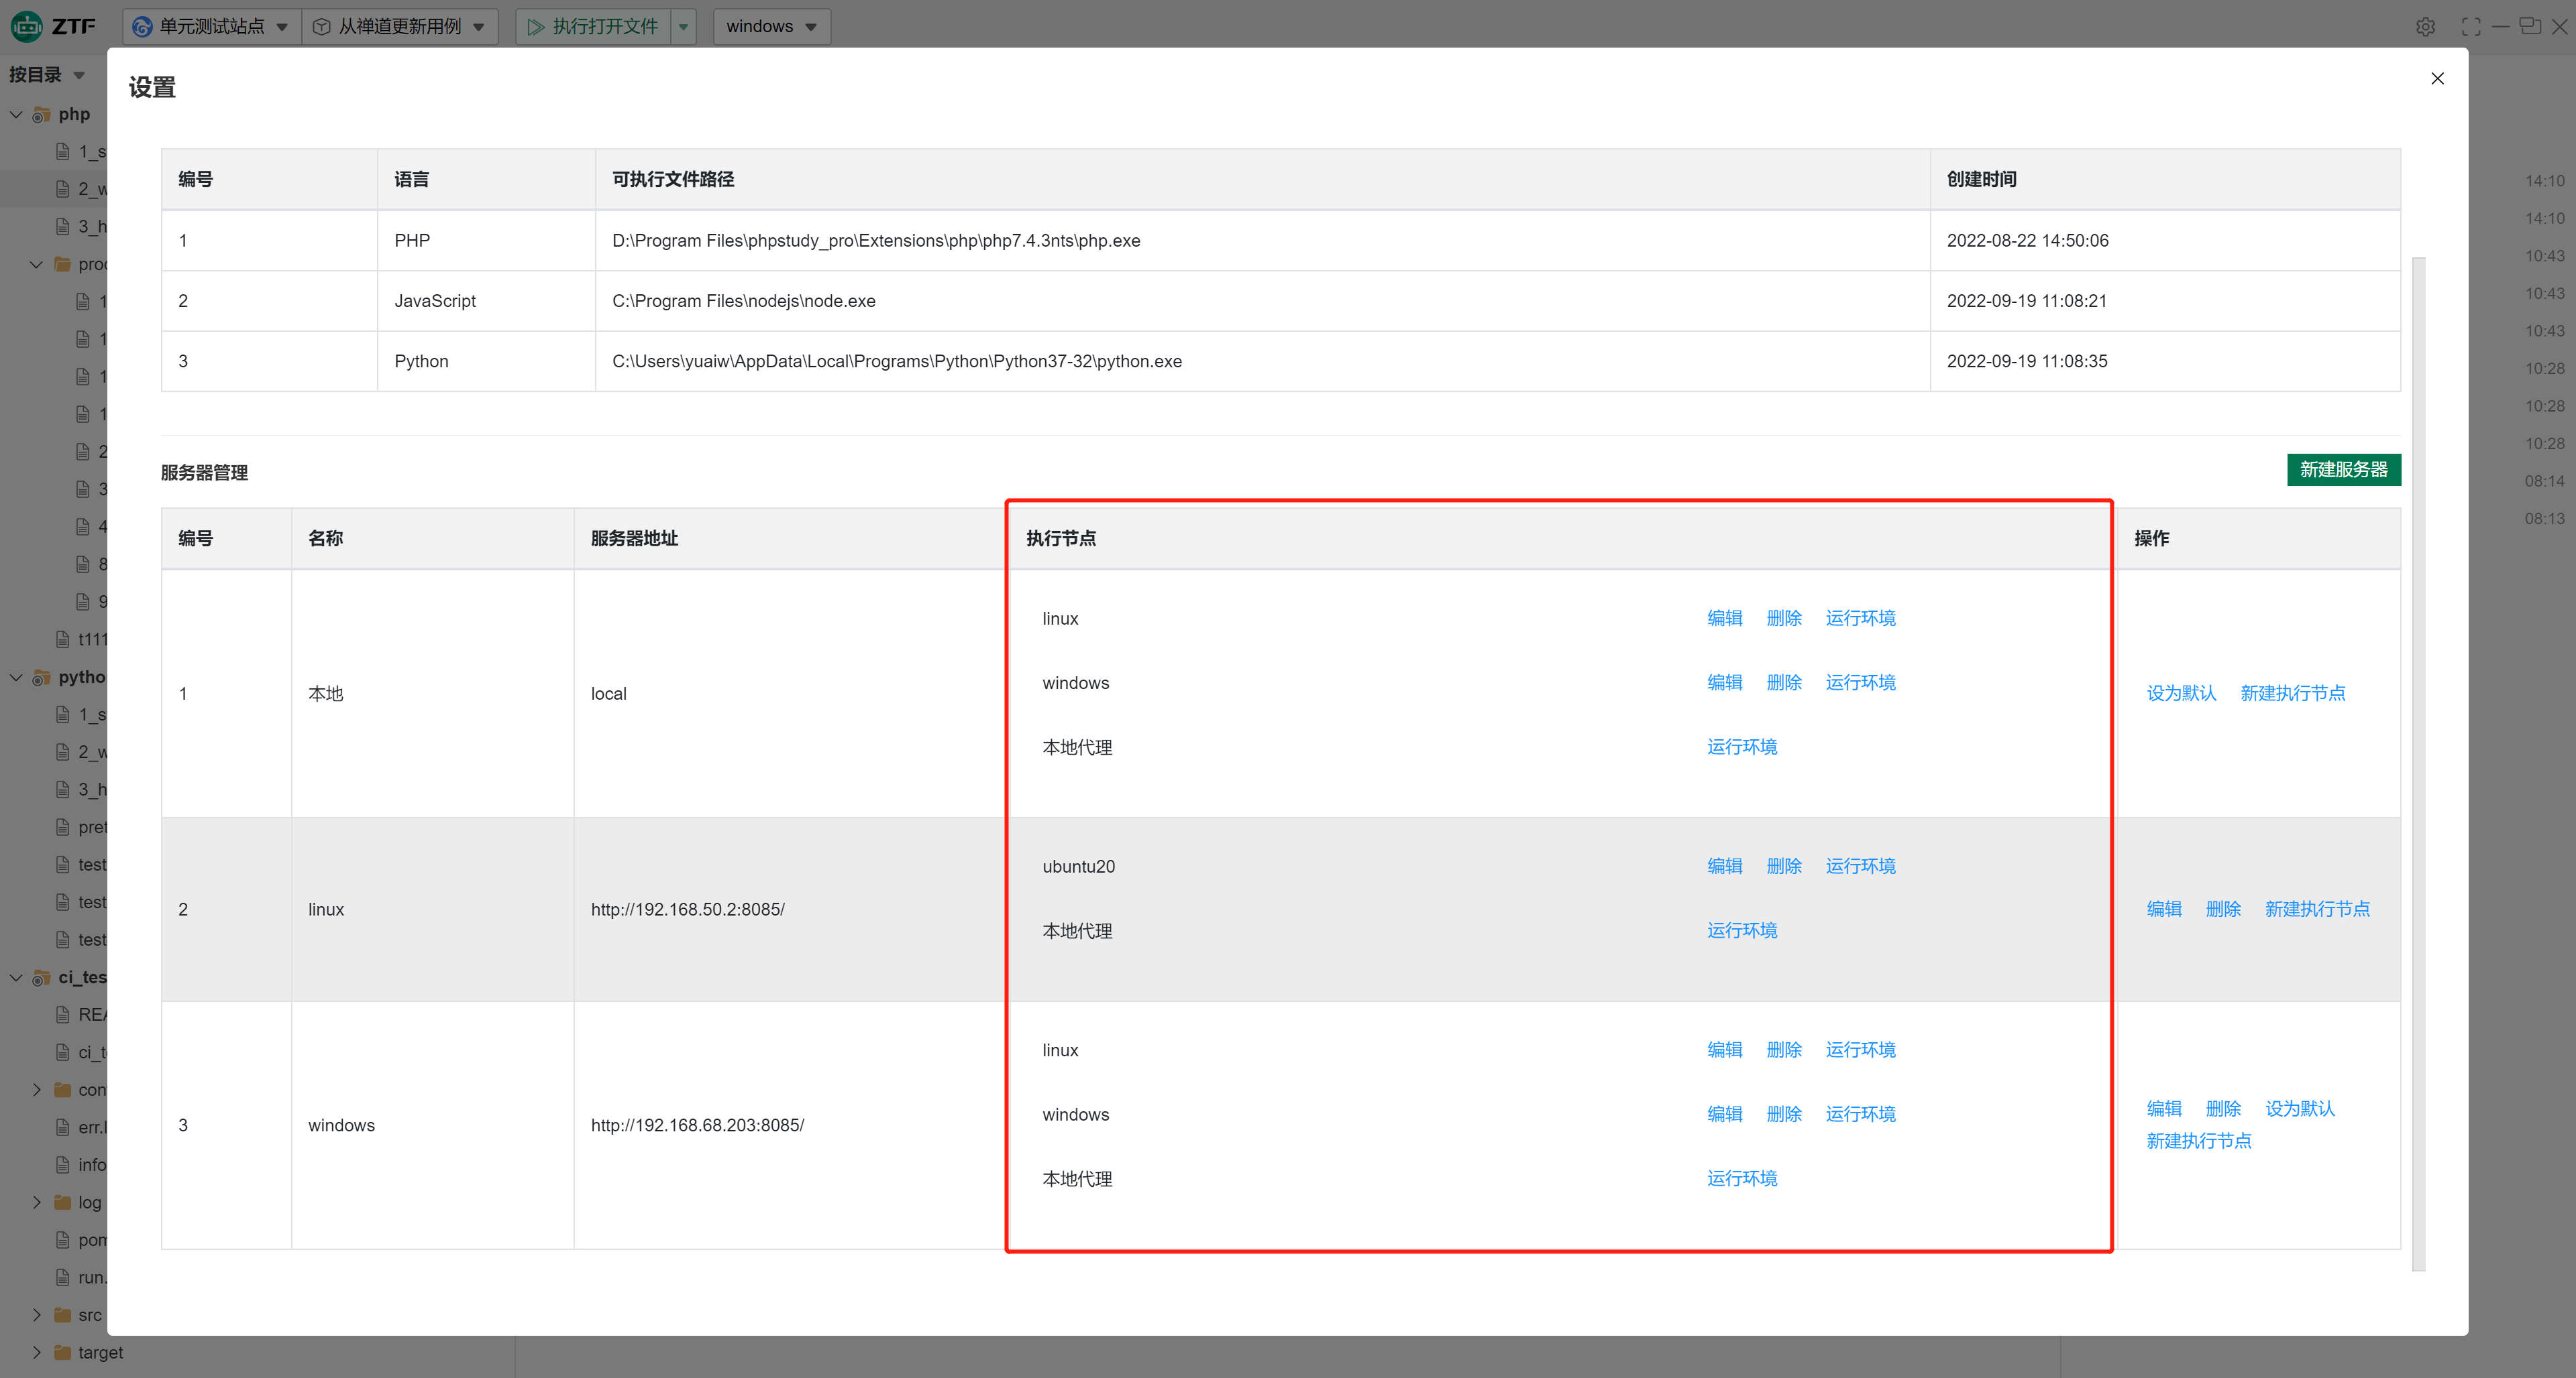The image size is (2576, 1378).
Task: Click 新建服务器 button
Action: point(2342,470)
